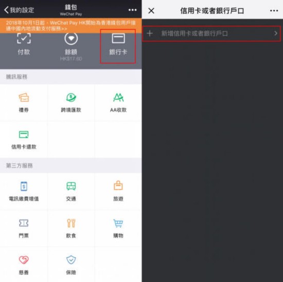Open 交通 transport service
This screenshot has width=283, height=282.
[71, 192]
